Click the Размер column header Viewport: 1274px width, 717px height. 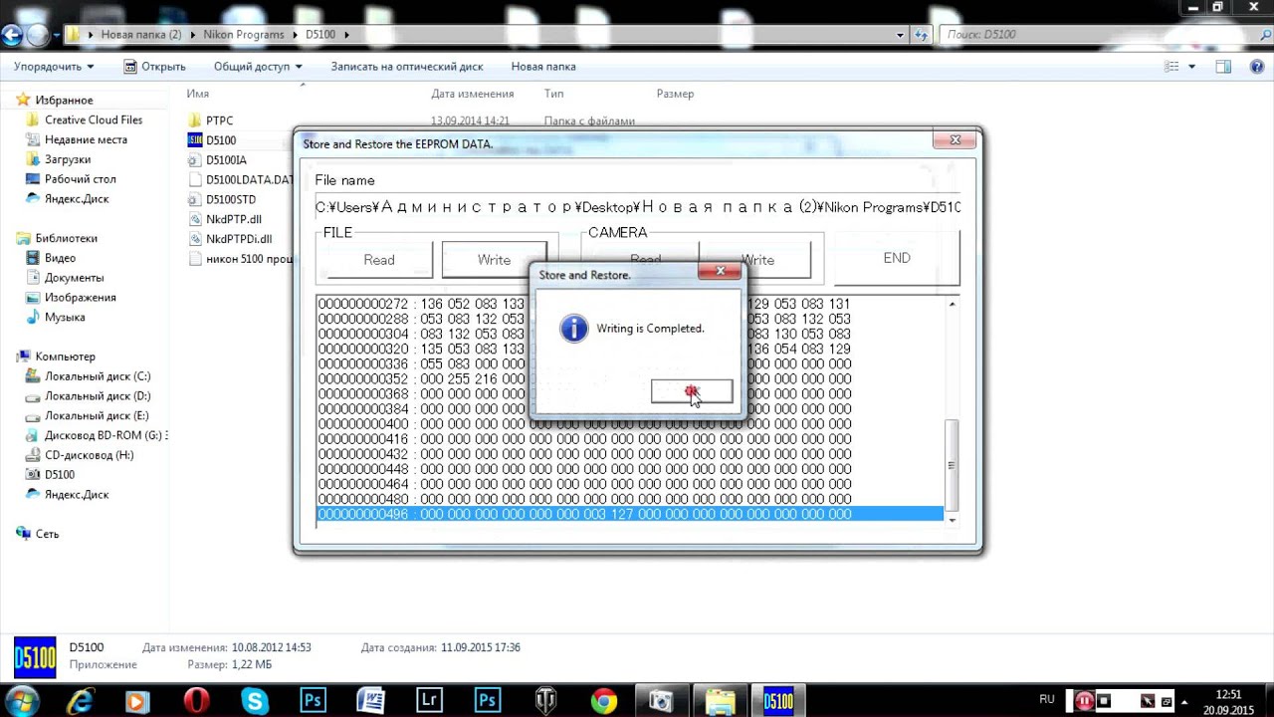pyautogui.click(x=675, y=94)
